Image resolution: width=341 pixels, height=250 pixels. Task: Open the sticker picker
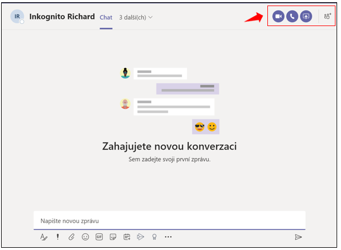(x=113, y=237)
